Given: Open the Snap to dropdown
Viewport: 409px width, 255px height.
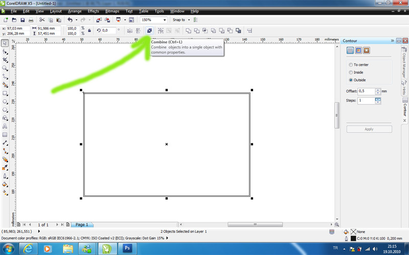Looking at the screenshot, I should (189, 20).
